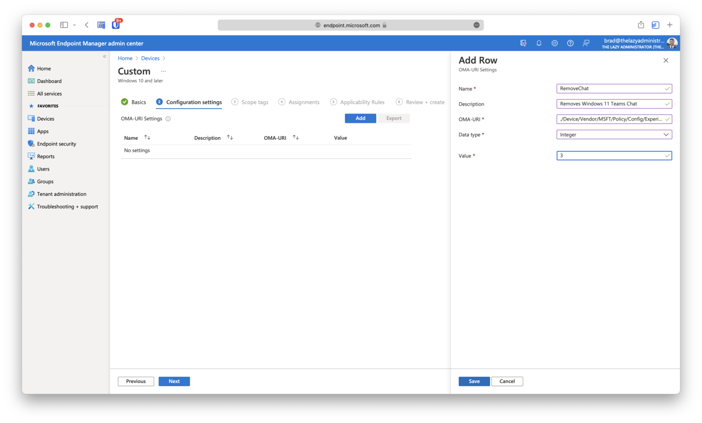Go to the Scope tags step
Viewport: 702px width, 423px height.
[x=250, y=102]
